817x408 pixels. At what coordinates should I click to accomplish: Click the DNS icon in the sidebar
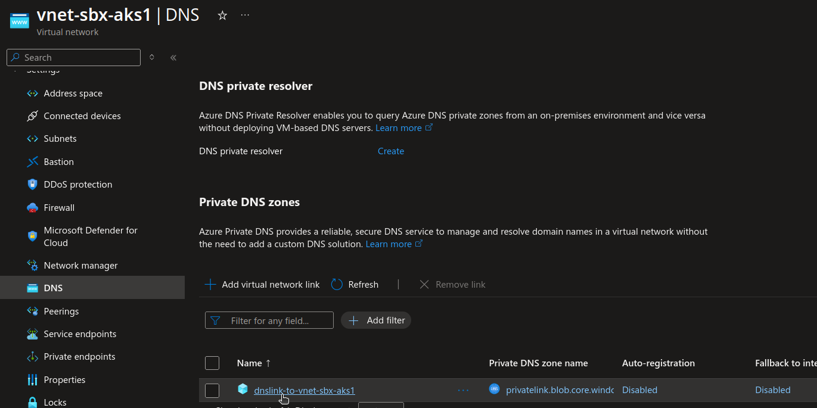pyautogui.click(x=33, y=288)
